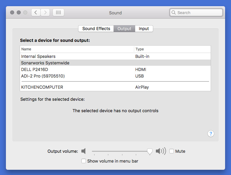
Task: Go forward with the right arrow button
Action: click(45, 12)
